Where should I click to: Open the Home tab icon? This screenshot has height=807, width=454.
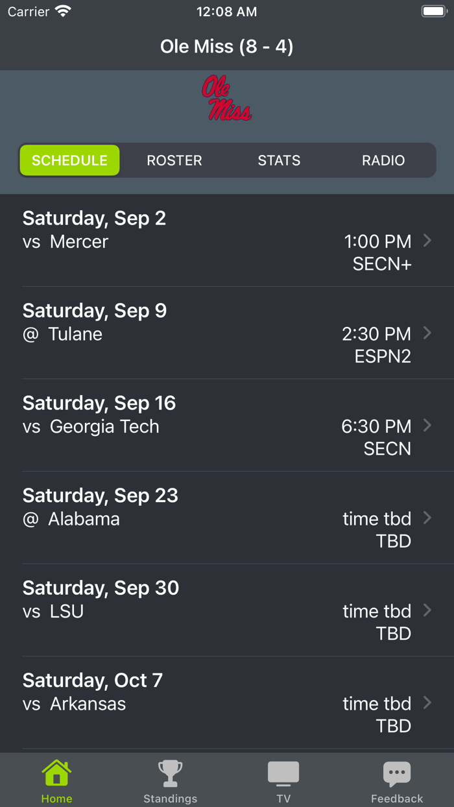[56, 772]
